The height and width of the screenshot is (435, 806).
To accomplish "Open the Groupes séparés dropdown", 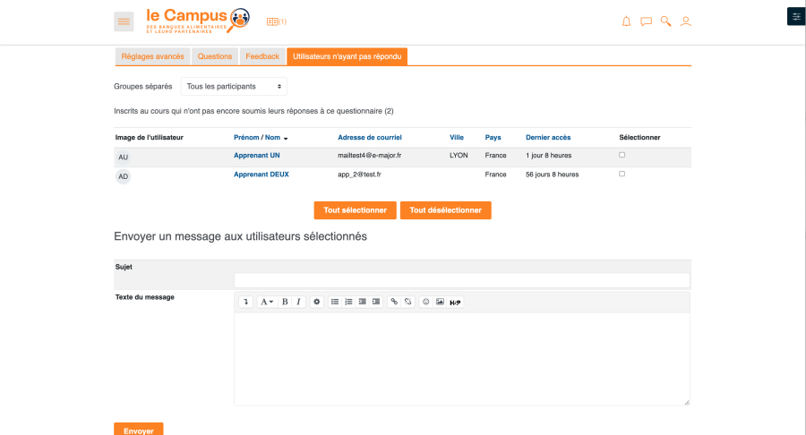I will point(234,86).
